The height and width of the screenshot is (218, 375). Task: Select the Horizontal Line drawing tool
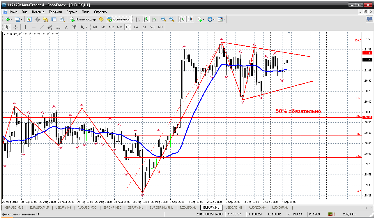(x=33, y=27)
